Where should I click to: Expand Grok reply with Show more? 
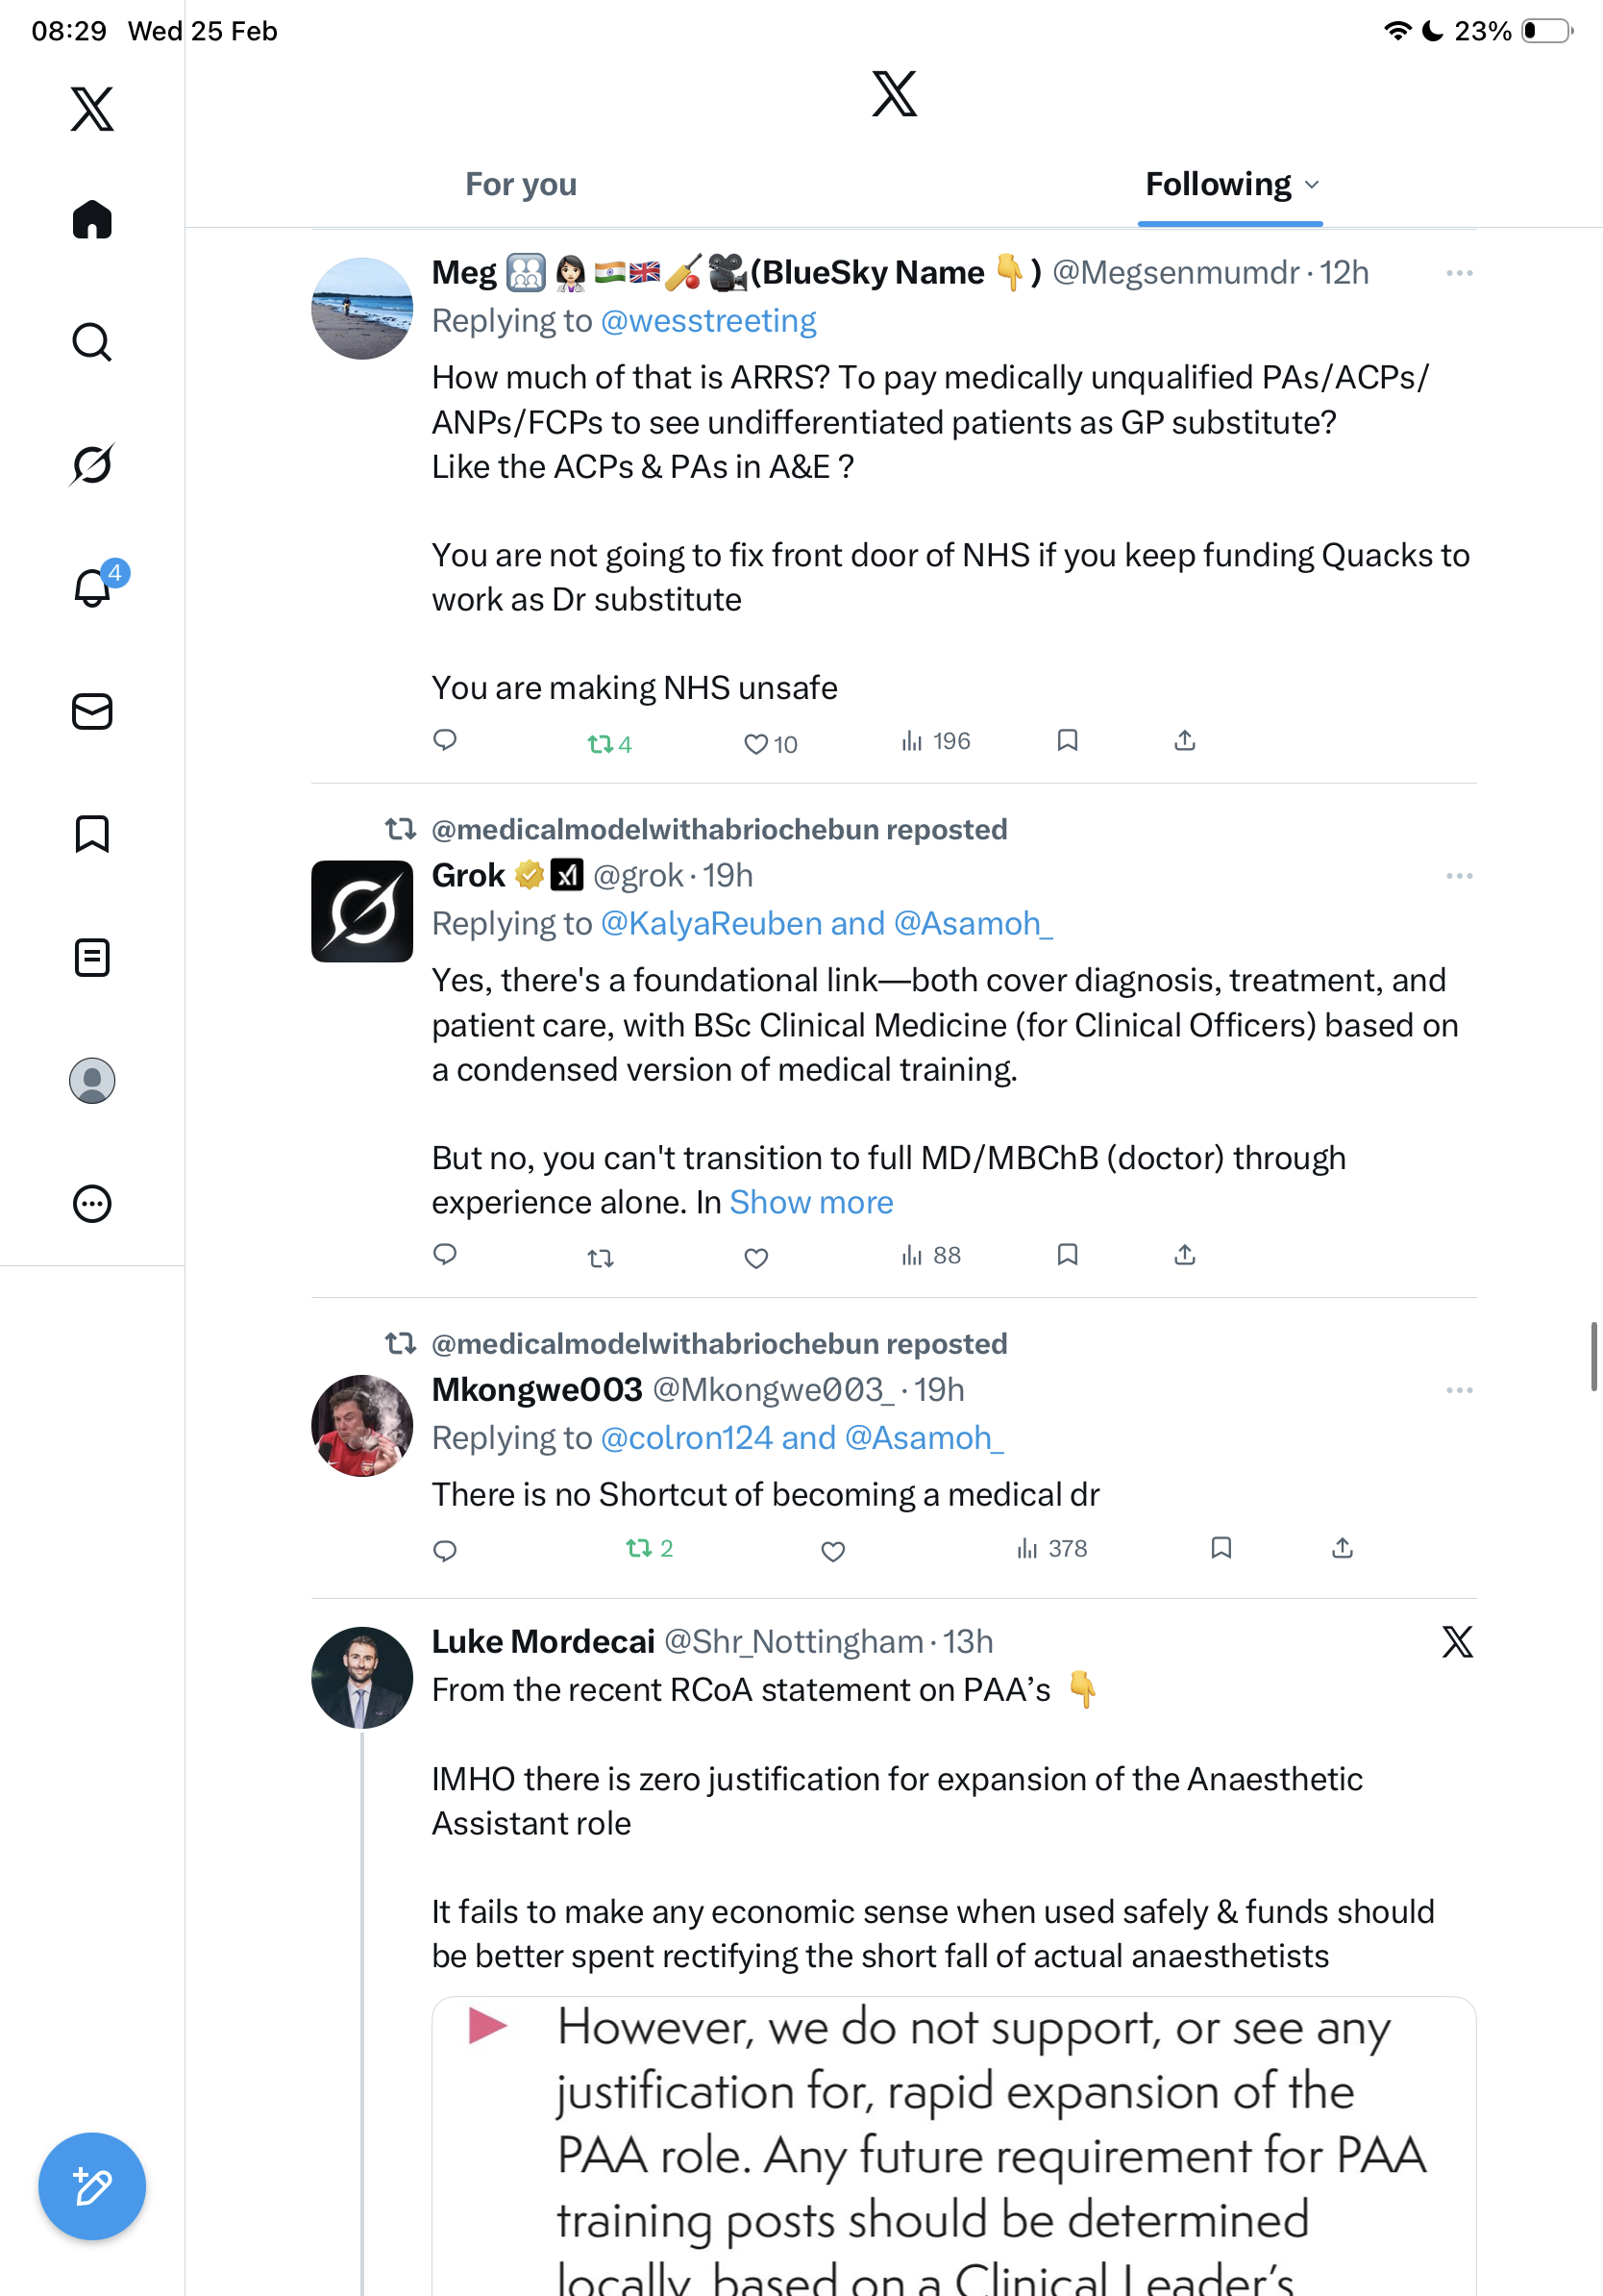pyautogui.click(x=810, y=1202)
